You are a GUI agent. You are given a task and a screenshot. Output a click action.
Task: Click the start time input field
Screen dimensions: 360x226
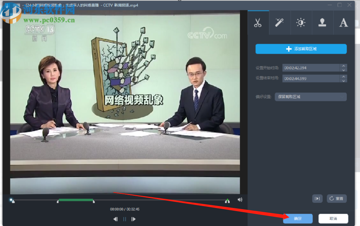pos(311,68)
